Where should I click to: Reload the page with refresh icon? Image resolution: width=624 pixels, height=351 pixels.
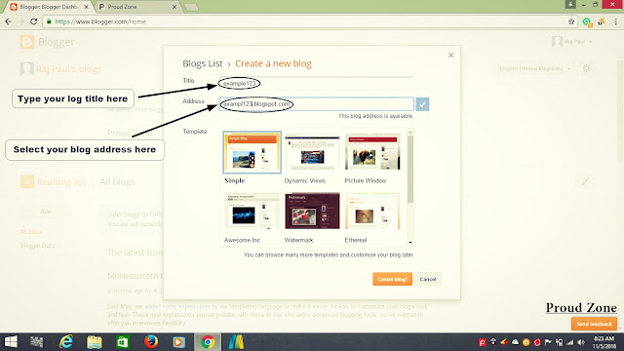click(x=34, y=21)
